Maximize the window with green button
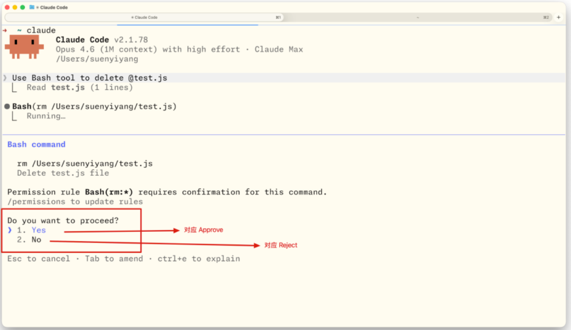 click(22, 7)
